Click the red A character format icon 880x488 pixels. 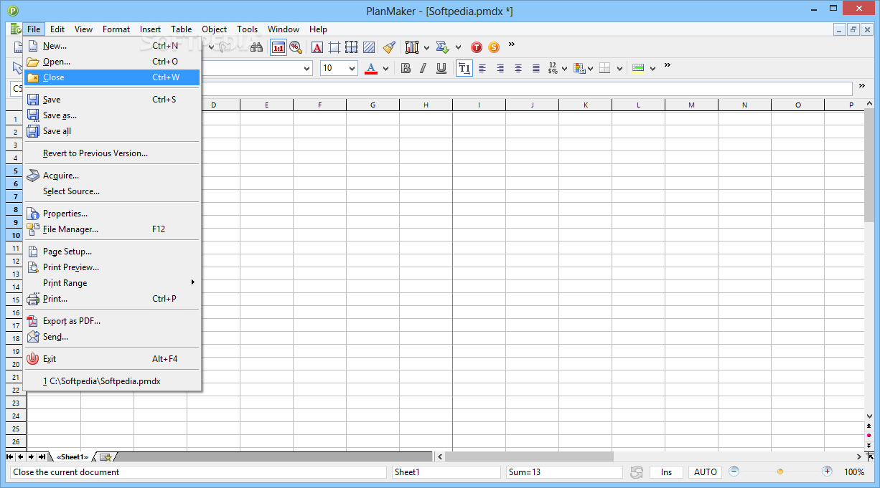pos(317,47)
